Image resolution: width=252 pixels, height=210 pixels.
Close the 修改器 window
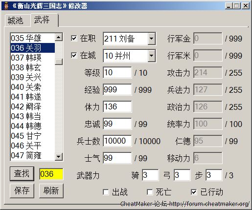tap(246, 6)
